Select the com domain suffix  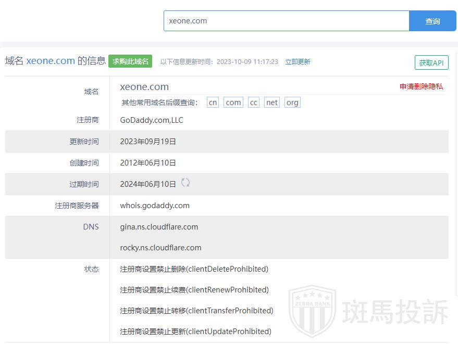tap(233, 103)
